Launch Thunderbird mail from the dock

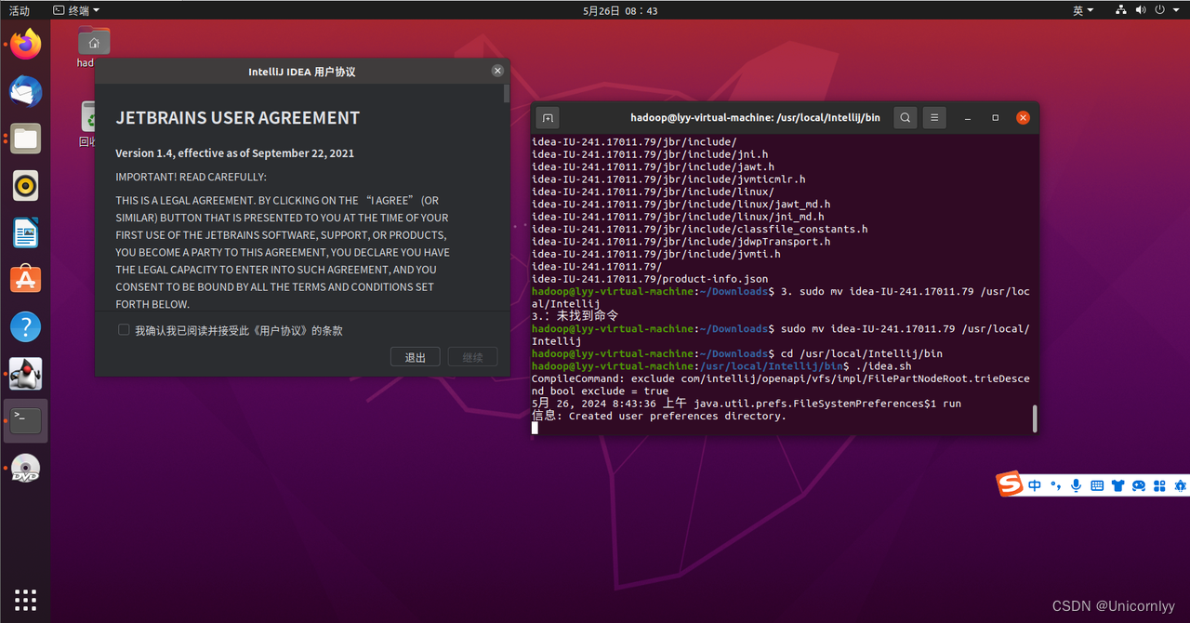[x=26, y=91]
